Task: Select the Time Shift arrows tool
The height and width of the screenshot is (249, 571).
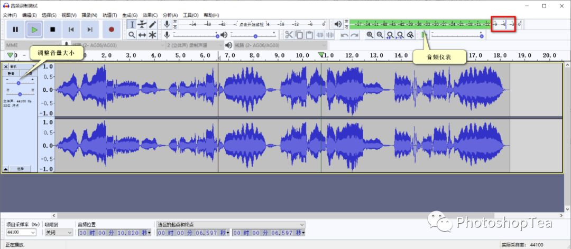Action: pyautogui.click(x=142, y=35)
